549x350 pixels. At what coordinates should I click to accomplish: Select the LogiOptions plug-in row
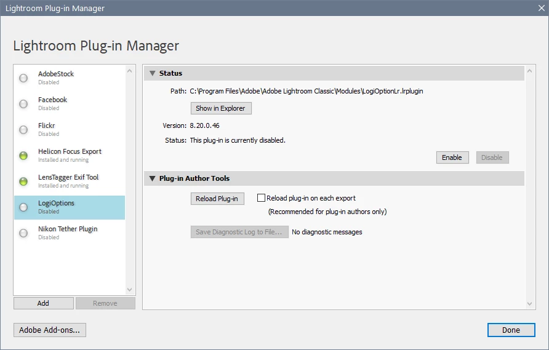pos(70,207)
